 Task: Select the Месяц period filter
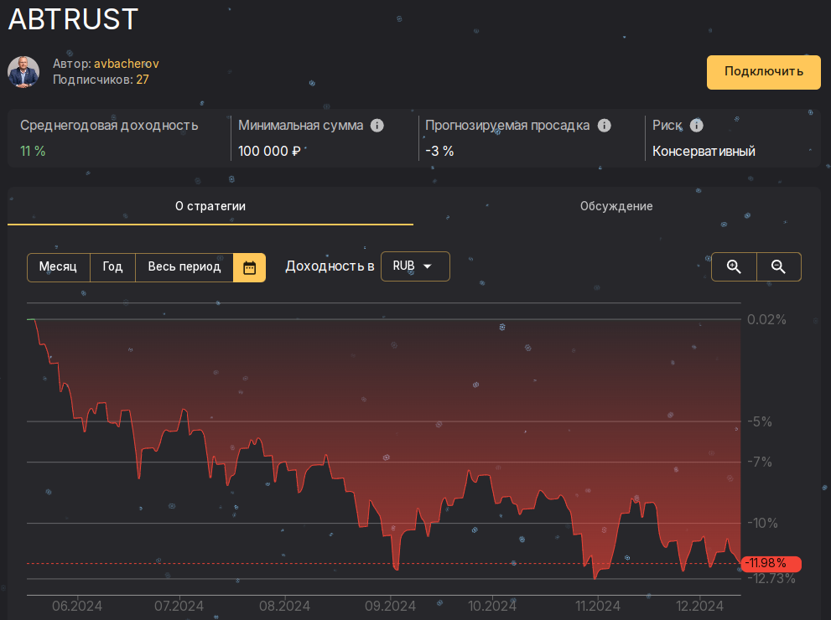pos(57,266)
